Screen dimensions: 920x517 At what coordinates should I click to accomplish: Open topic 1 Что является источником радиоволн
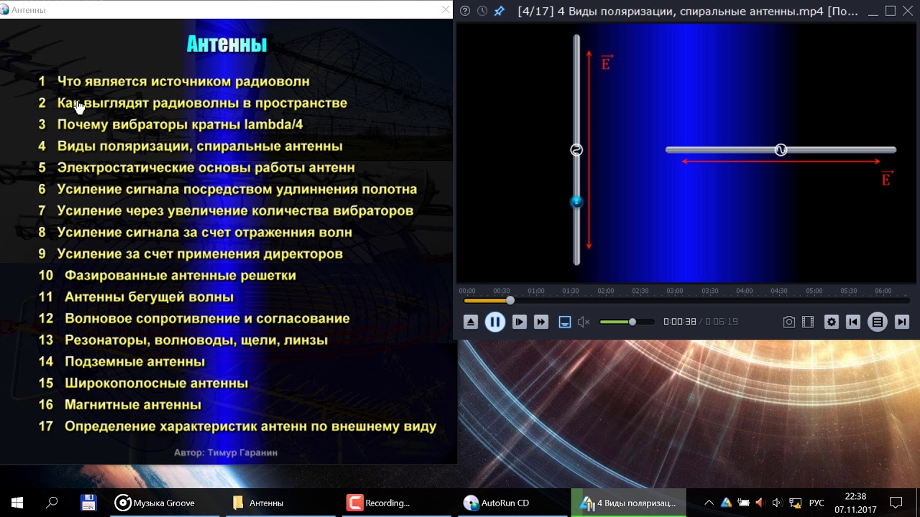[174, 82]
